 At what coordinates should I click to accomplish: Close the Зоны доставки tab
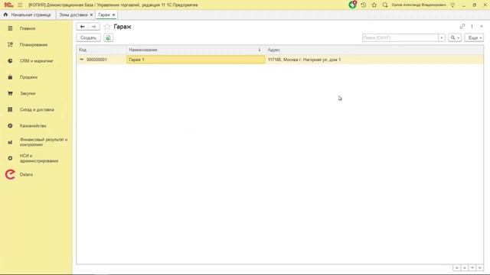click(x=91, y=15)
